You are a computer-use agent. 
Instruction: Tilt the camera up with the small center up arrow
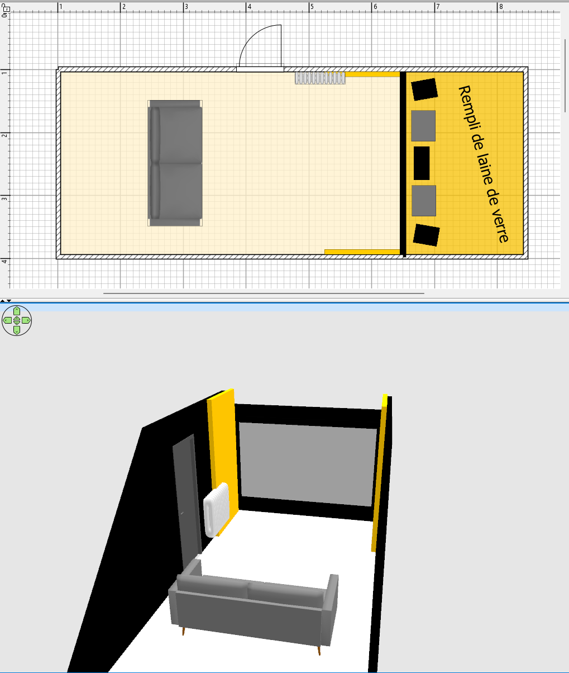(x=17, y=318)
